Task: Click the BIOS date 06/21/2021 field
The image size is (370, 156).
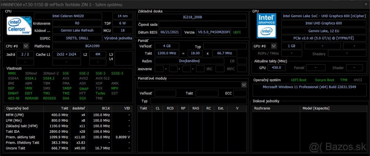Action: 170,32
